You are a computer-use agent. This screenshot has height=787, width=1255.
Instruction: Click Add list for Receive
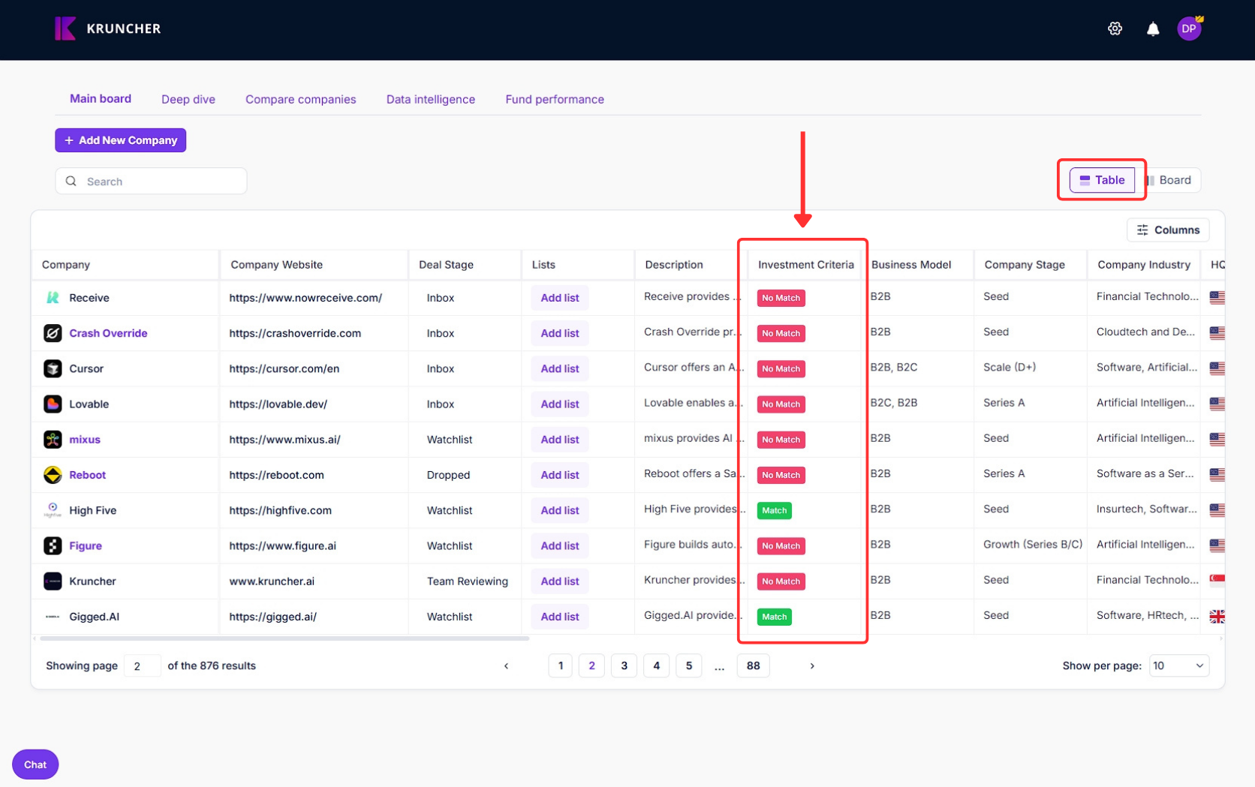point(560,298)
